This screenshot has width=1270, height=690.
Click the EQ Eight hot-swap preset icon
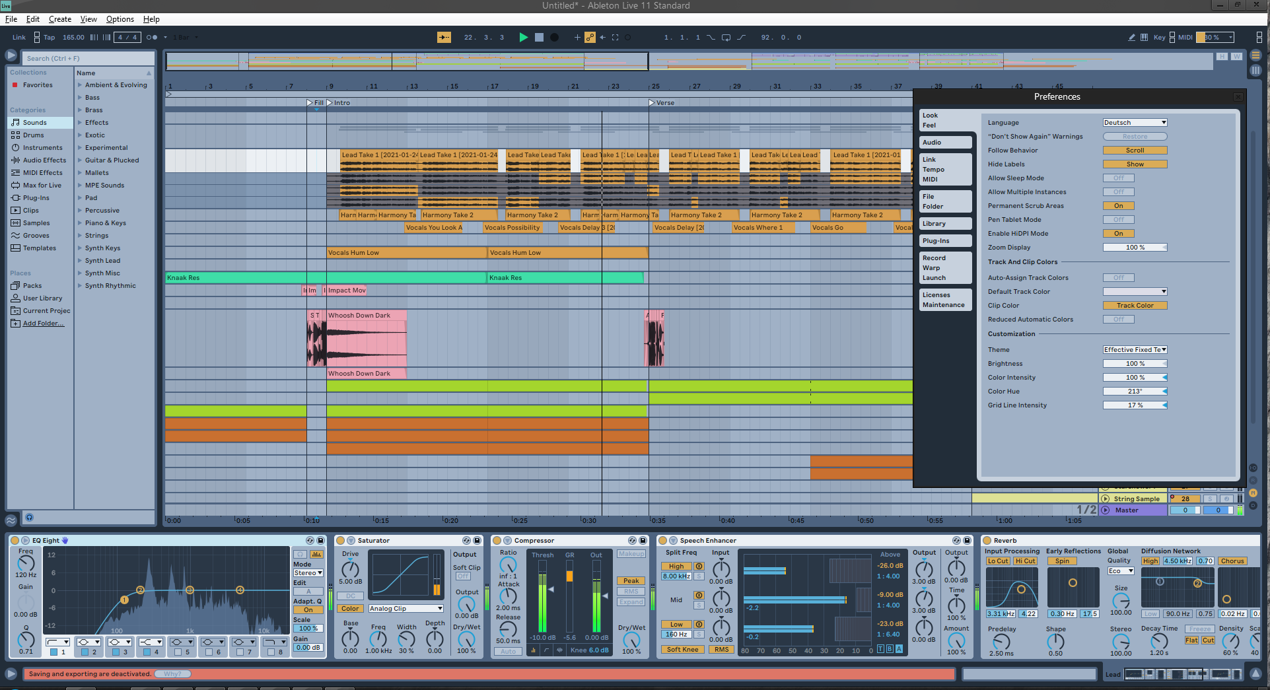click(309, 541)
